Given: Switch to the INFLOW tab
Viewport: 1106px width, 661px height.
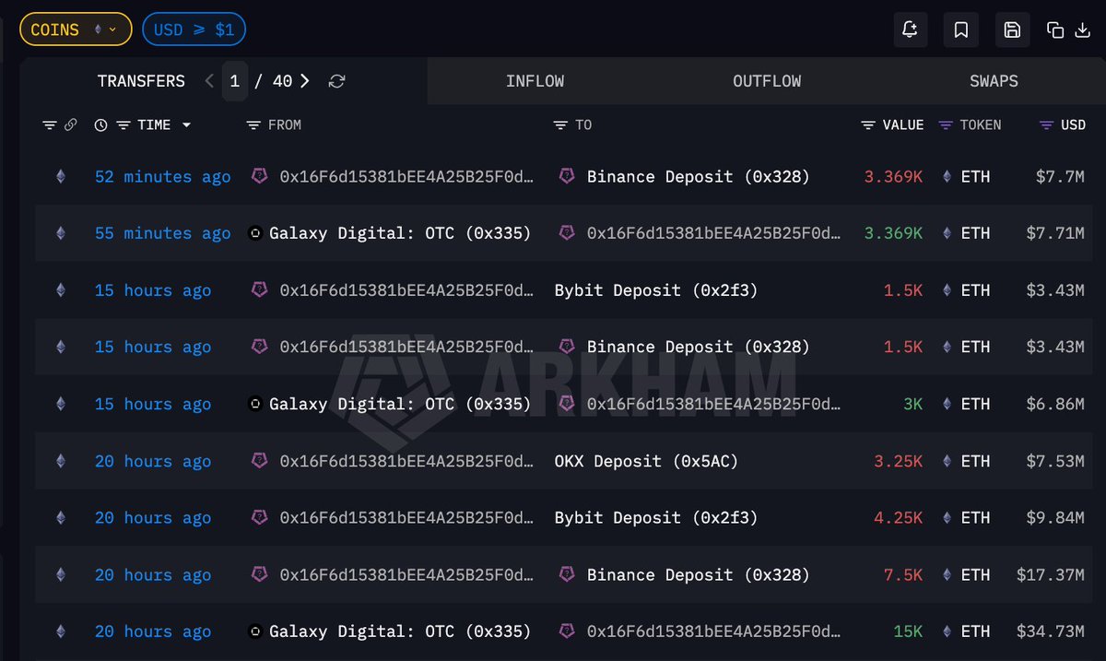Looking at the screenshot, I should pyautogui.click(x=535, y=81).
